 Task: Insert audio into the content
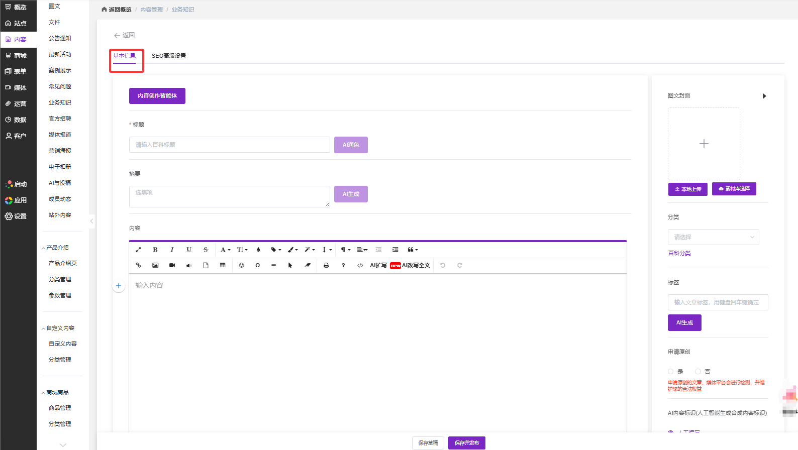[x=189, y=265]
